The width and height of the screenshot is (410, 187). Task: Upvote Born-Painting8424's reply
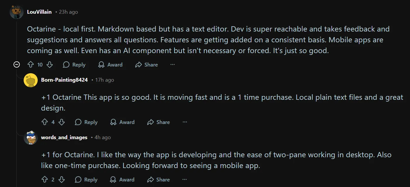(x=44, y=122)
